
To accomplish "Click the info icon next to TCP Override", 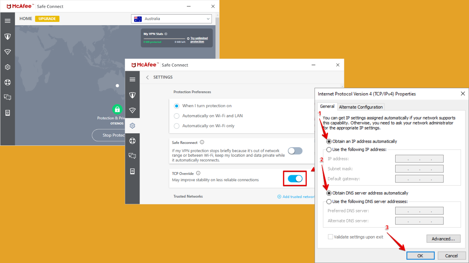I will point(198,173).
